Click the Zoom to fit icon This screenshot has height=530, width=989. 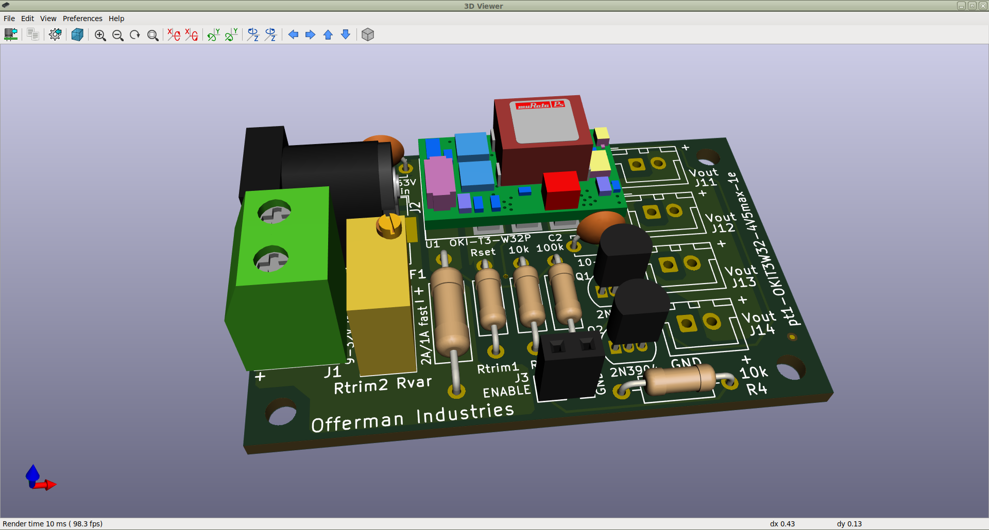152,35
